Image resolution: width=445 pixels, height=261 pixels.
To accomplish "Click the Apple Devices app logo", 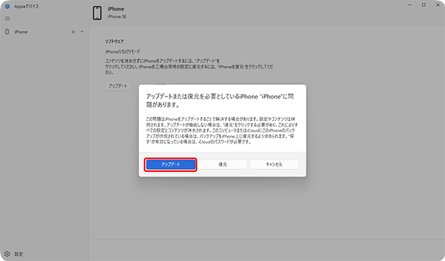I will tap(8, 6).
